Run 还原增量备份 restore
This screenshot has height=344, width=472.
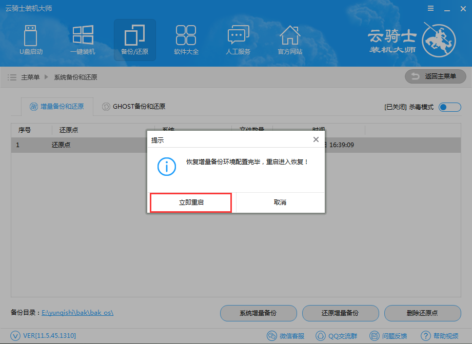coord(341,313)
